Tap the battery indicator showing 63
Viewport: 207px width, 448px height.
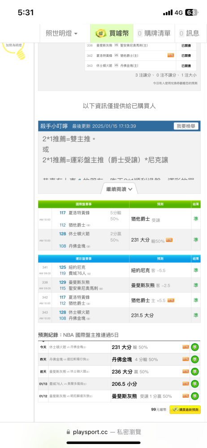[x=192, y=13]
